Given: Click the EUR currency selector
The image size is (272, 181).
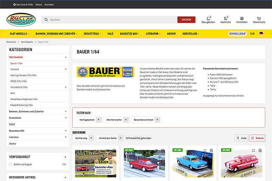Looking at the screenshot, I should 252,34.
